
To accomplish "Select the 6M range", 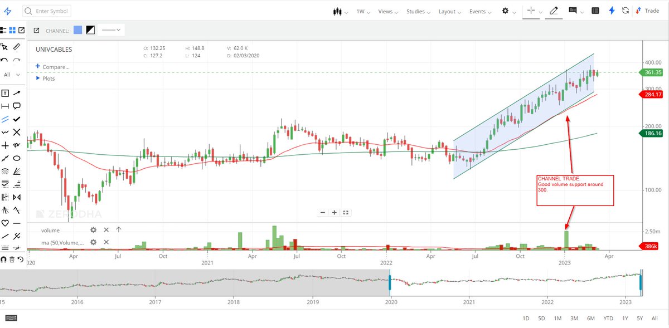I will (x=590, y=318).
